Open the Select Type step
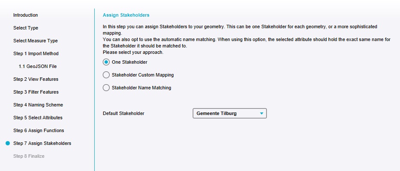 pyautogui.click(x=26, y=28)
